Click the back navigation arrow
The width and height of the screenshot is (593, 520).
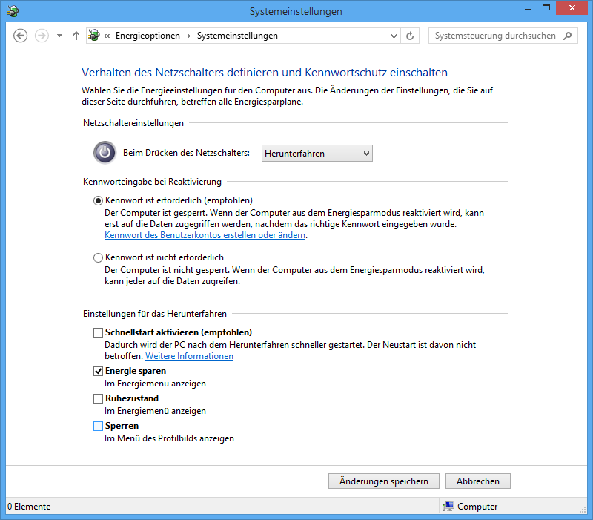21,36
